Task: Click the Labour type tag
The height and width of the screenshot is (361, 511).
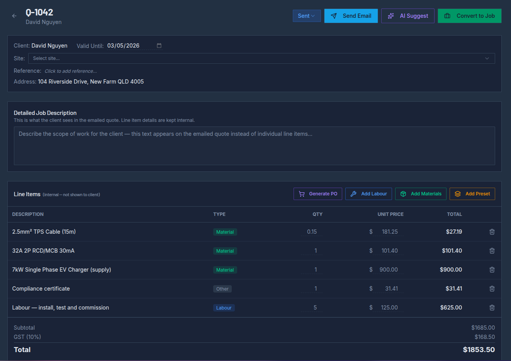Action: pos(224,308)
